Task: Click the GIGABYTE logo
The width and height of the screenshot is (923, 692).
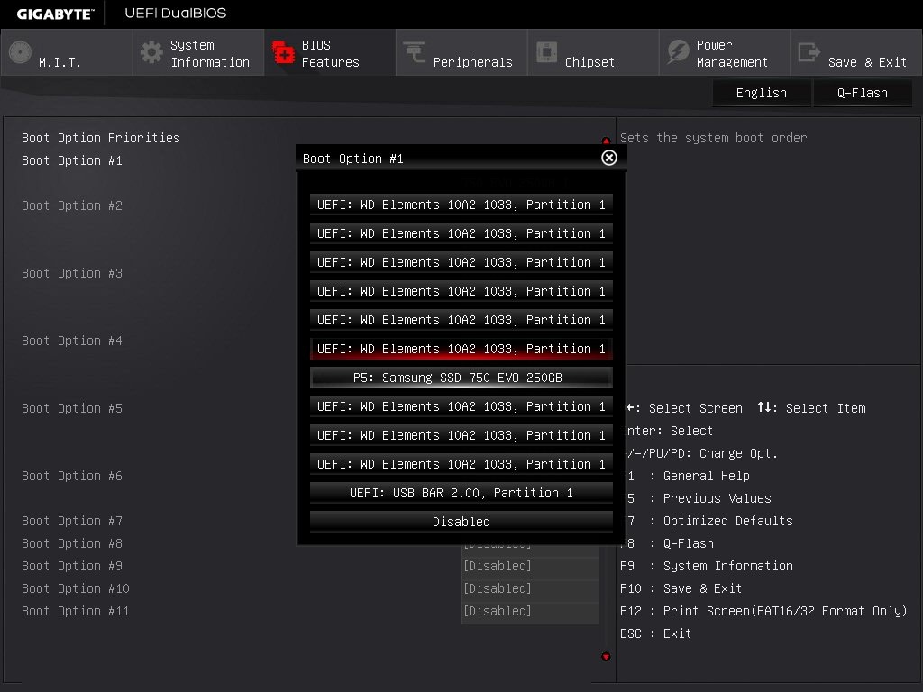Action: coord(55,14)
